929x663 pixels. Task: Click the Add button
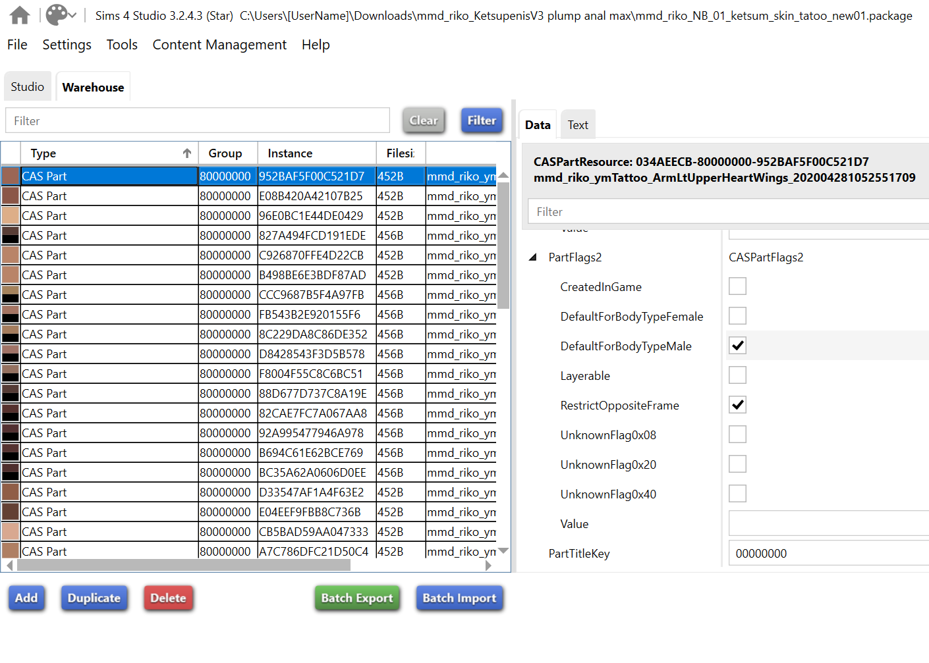click(26, 598)
